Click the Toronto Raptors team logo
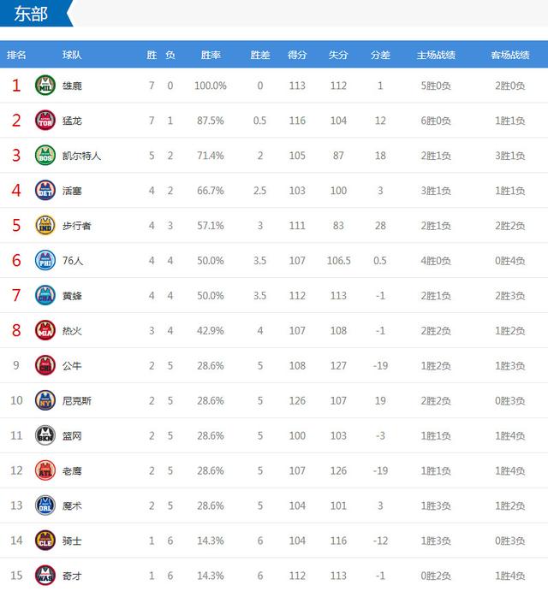 45,121
